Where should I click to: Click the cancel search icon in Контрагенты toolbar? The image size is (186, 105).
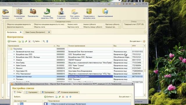pos(44,41)
